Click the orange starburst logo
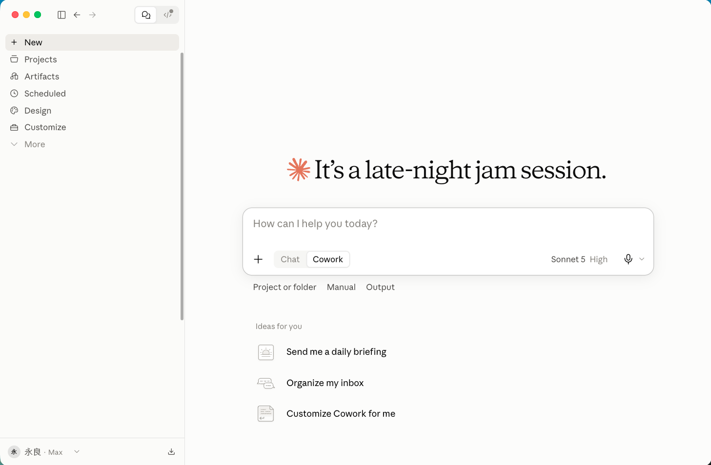This screenshot has width=711, height=465. 299,170
